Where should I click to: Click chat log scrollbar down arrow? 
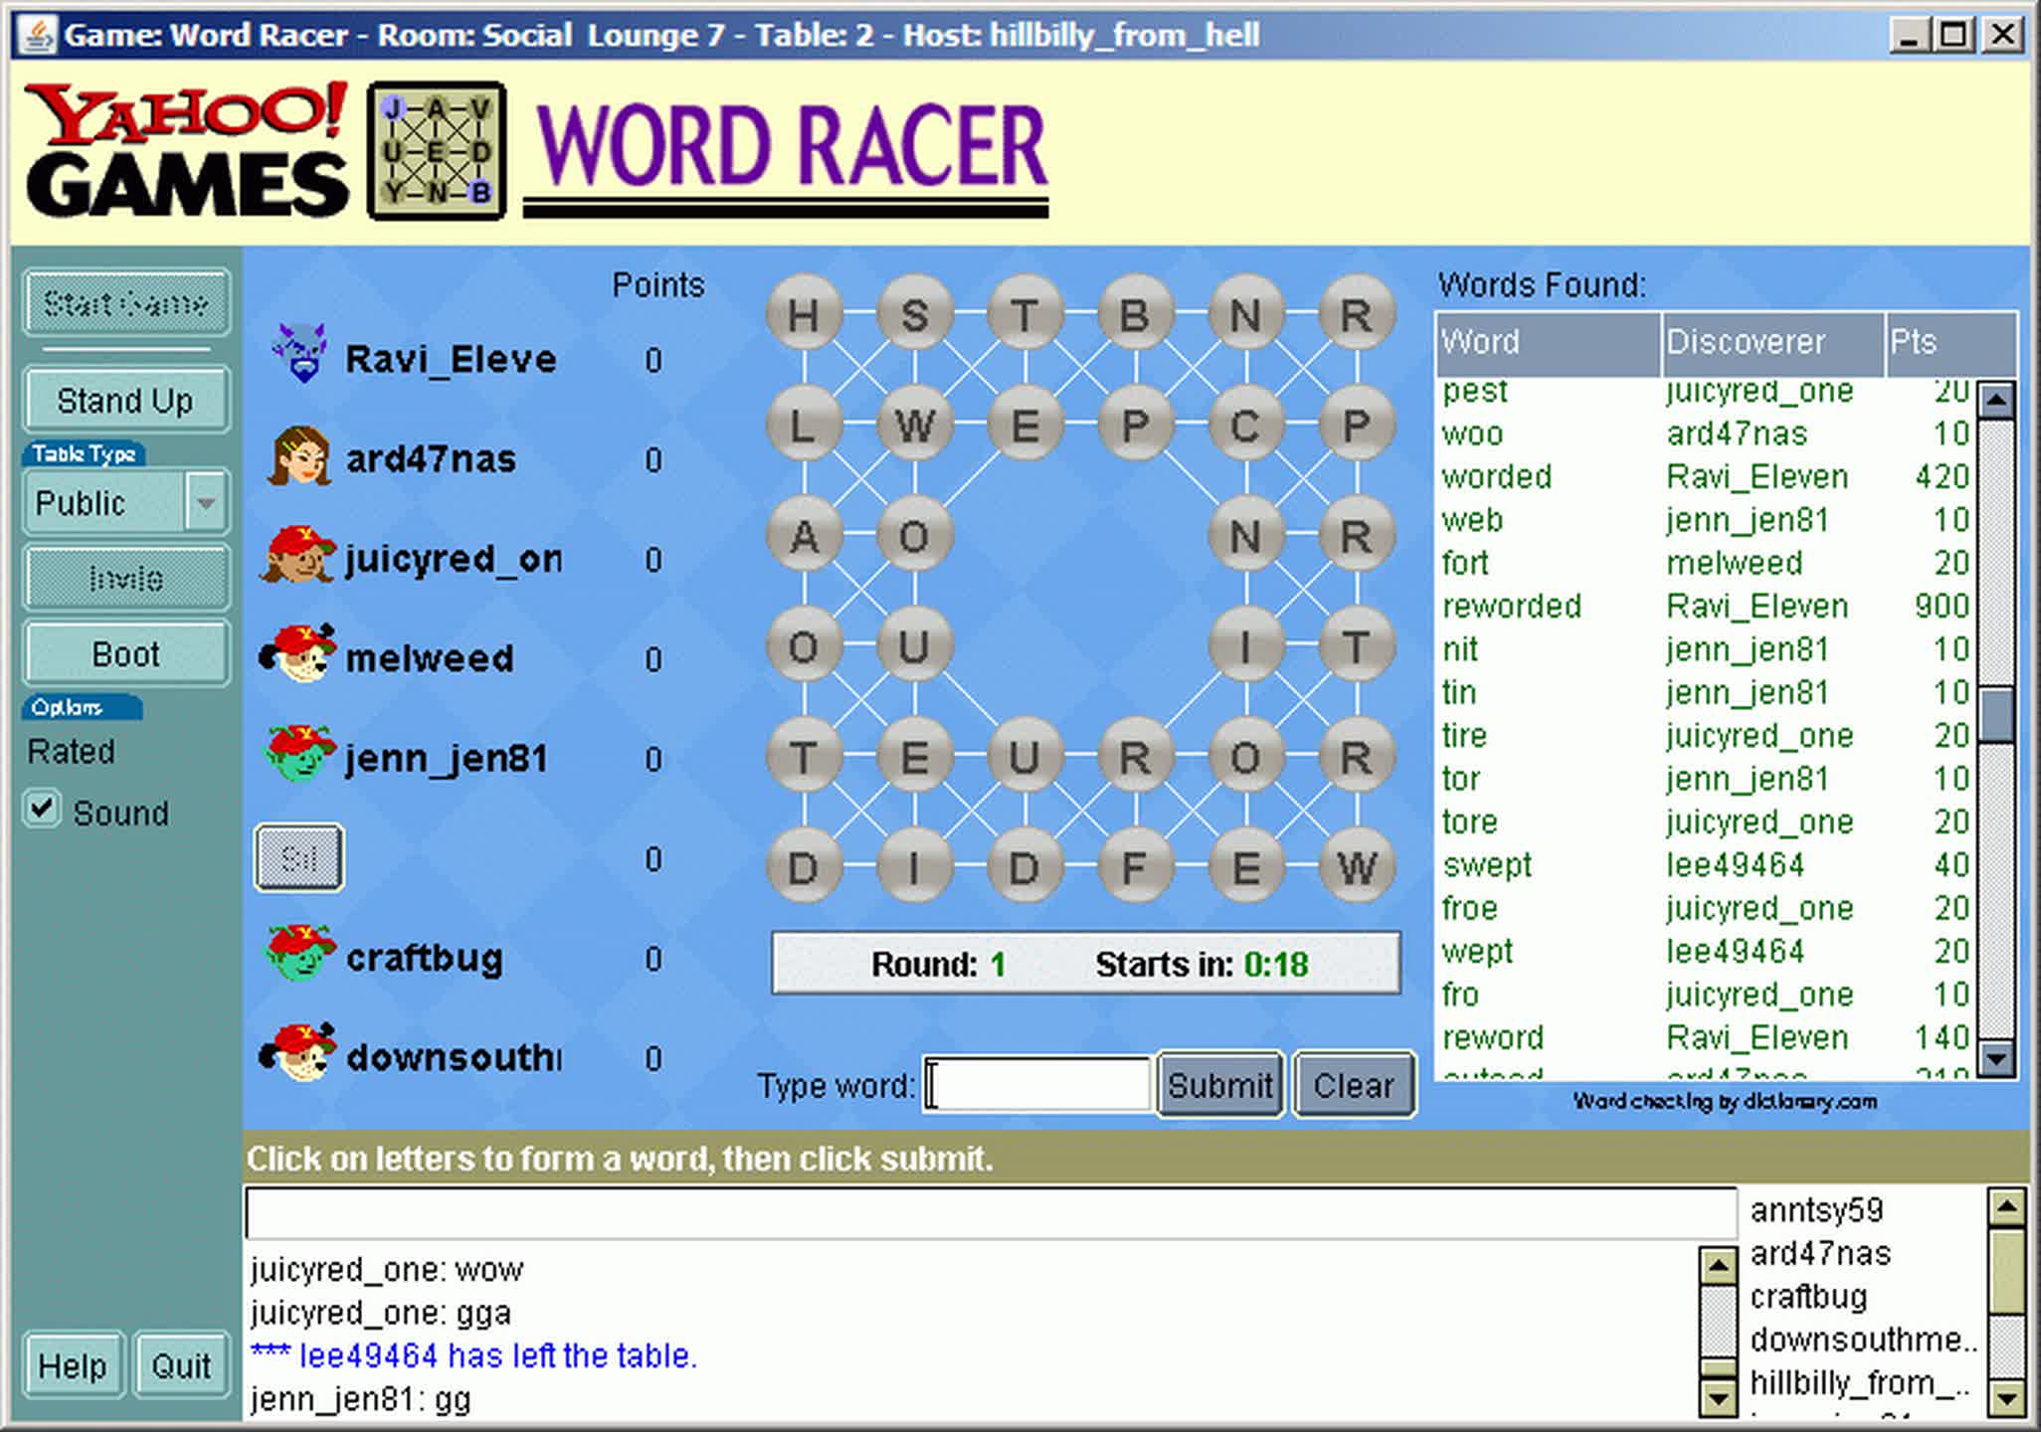tap(1718, 1398)
